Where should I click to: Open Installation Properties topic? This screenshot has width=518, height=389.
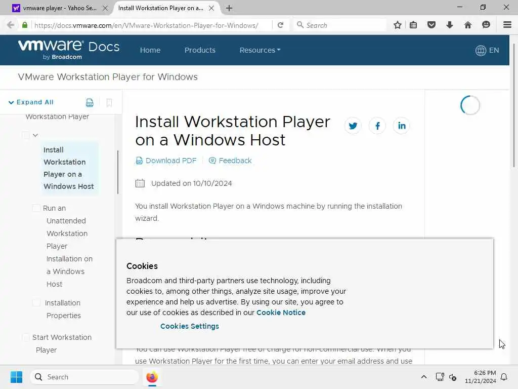(63, 309)
